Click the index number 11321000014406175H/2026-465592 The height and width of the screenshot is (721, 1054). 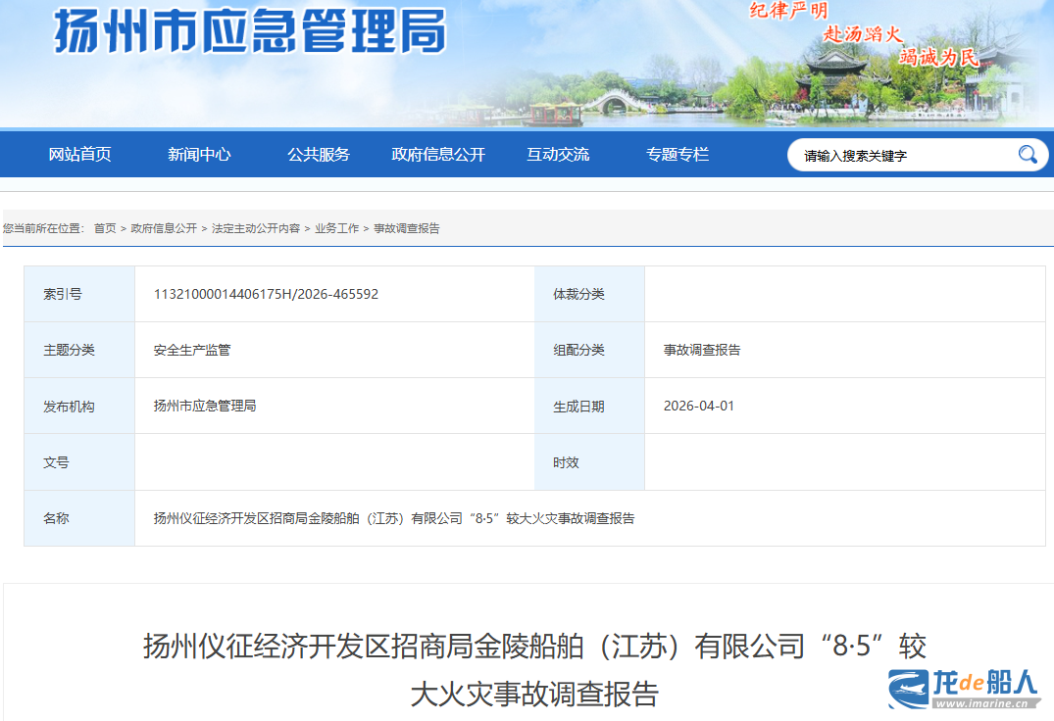click(x=266, y=294)
